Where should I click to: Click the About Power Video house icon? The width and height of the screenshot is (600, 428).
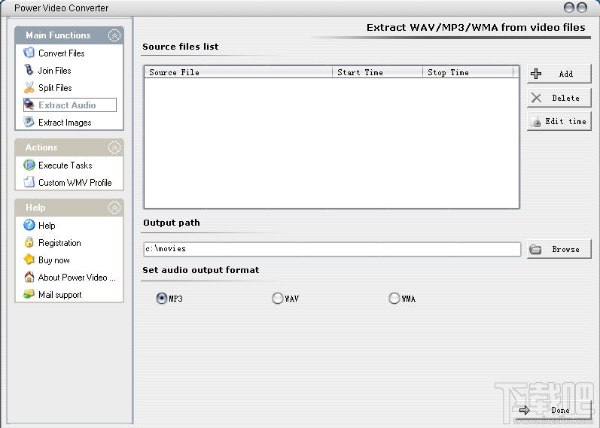29,277
